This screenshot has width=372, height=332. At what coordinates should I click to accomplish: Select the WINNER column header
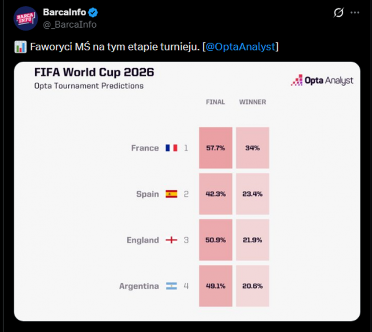tap(252, 102)
